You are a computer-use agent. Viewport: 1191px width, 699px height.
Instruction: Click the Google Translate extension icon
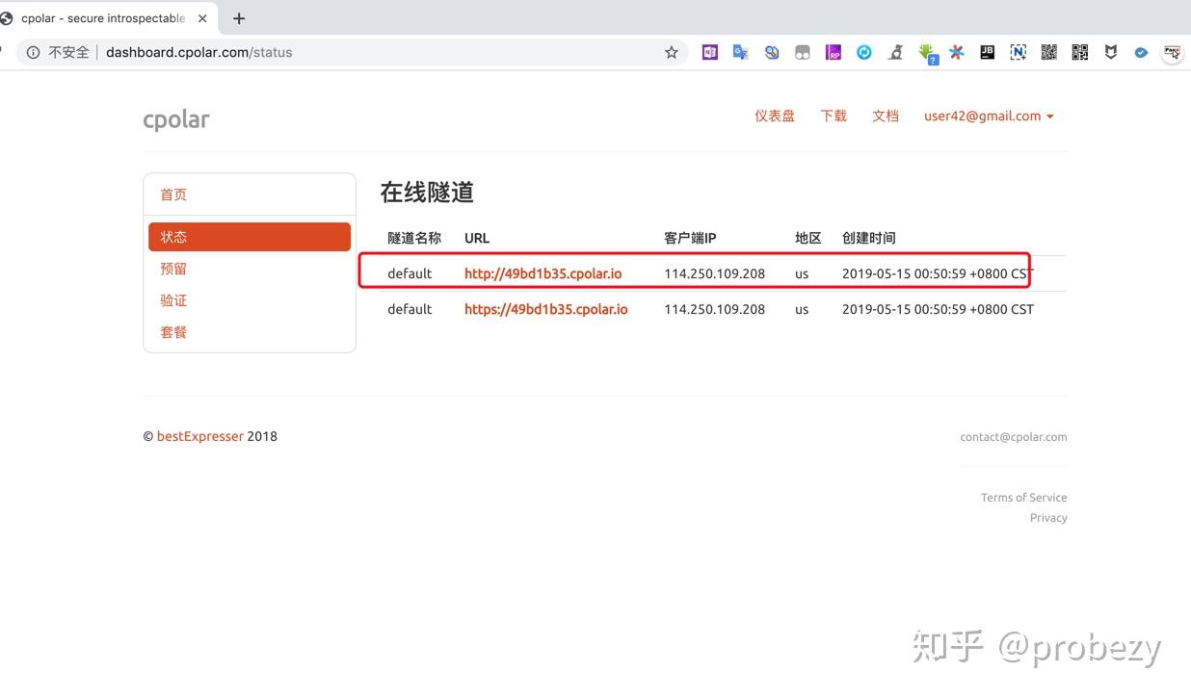click(x=740, y=52)
